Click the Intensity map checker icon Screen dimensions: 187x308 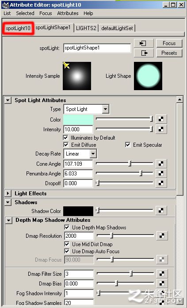(x=161, y=129)
